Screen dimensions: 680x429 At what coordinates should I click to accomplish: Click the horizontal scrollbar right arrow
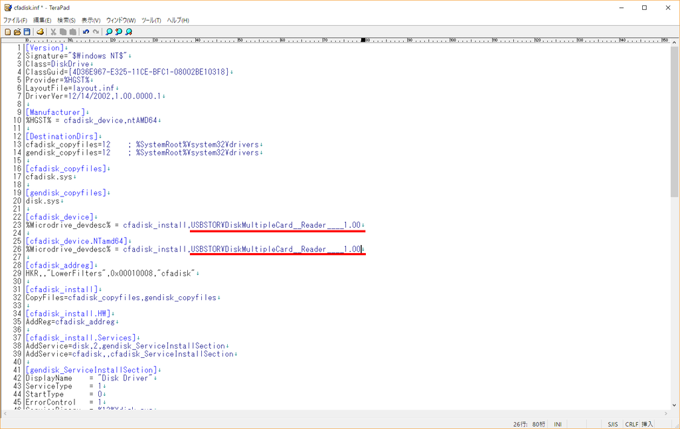(x=665, y=413)
